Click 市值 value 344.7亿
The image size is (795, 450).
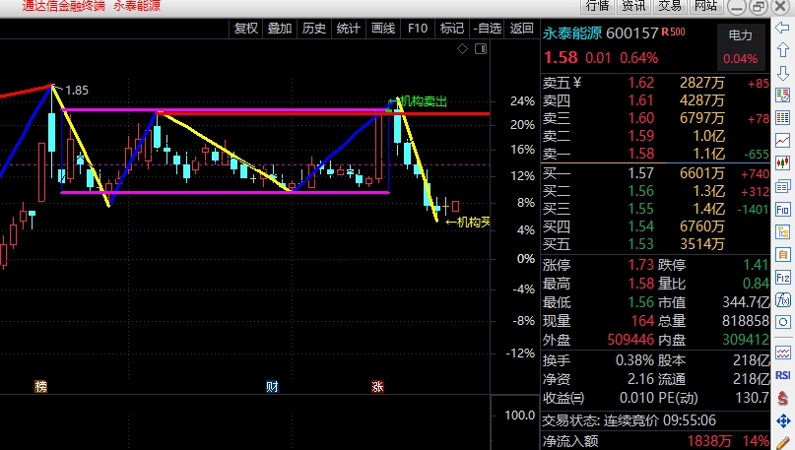(x=746, y=302)
